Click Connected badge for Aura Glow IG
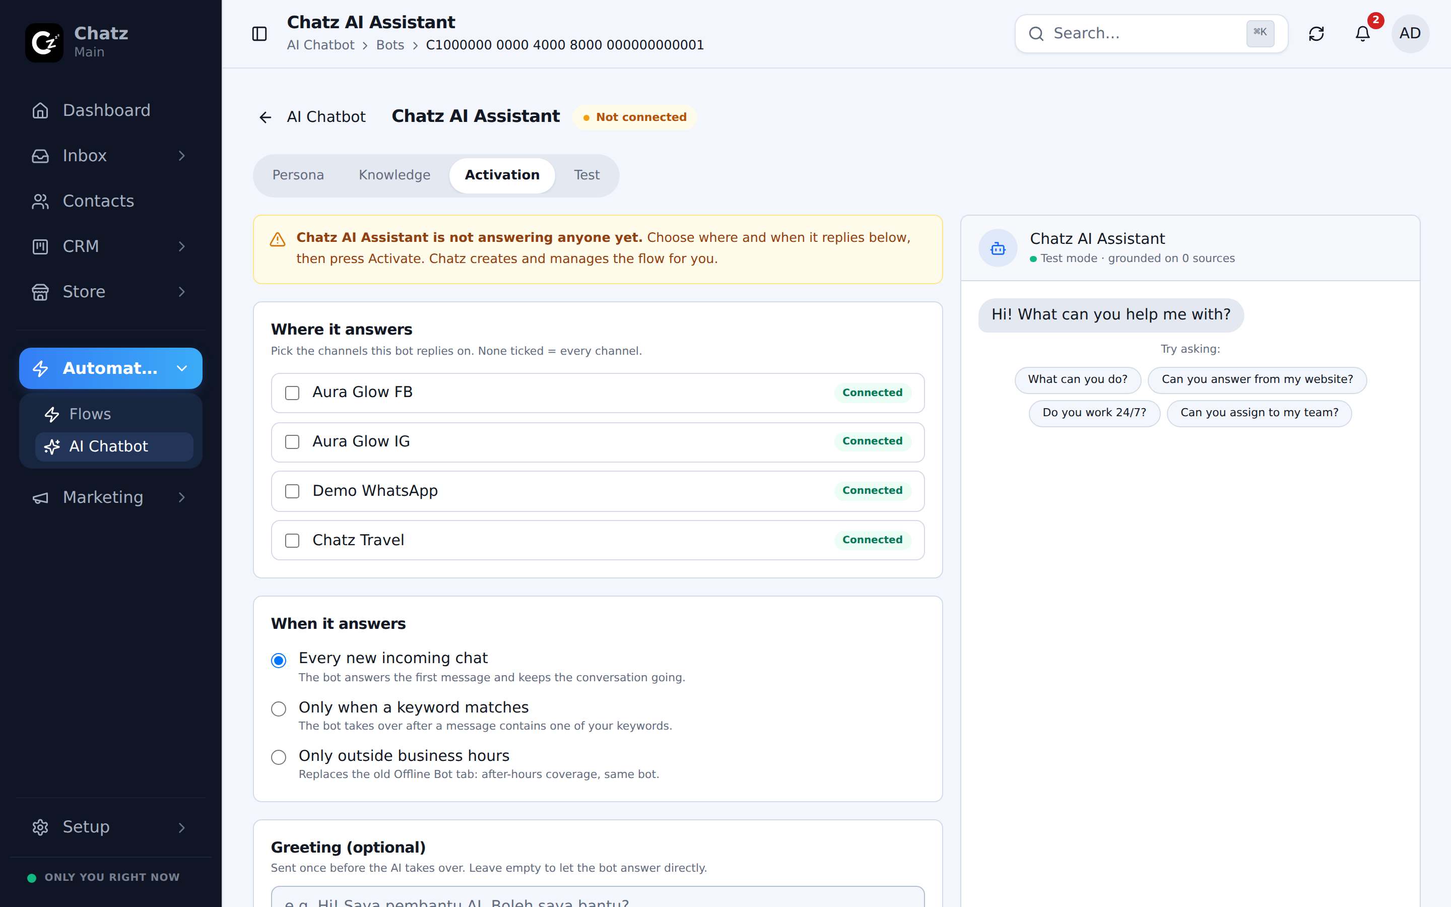The width and height of the screenshot is (1451, 907). [x=873, y=441]
